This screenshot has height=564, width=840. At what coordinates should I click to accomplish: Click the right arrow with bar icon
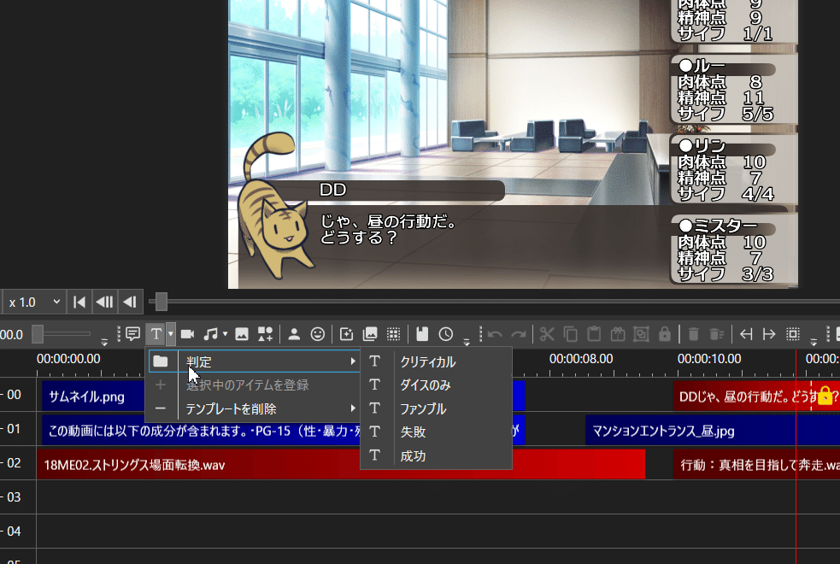pyautogui.click(x=769, y=334)
